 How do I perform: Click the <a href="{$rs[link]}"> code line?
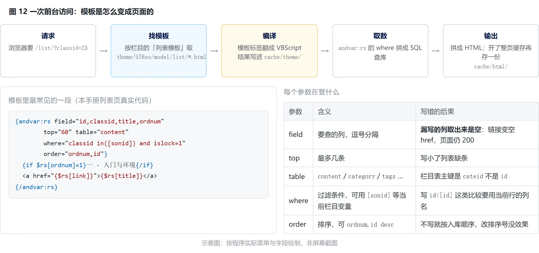(x=90, y=176)
